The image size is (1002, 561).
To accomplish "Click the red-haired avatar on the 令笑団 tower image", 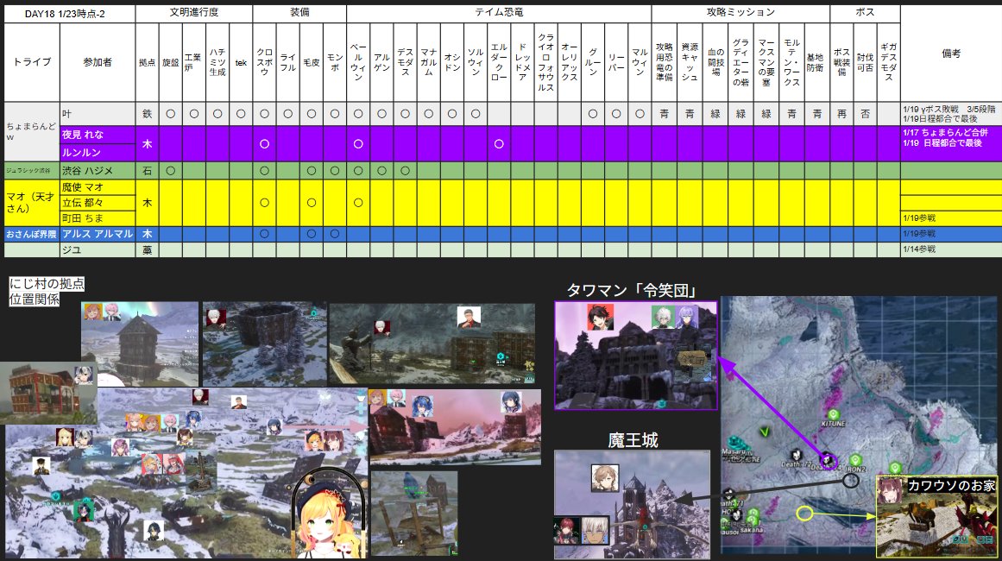I will pos(600,318).
